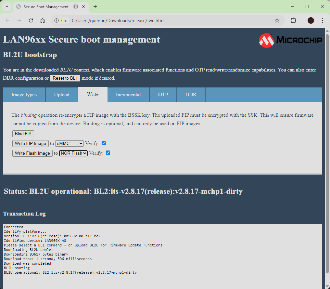This screenshot has height=289, width=330.
Task: Click the Microchip logo
Action: coord(290,40)
